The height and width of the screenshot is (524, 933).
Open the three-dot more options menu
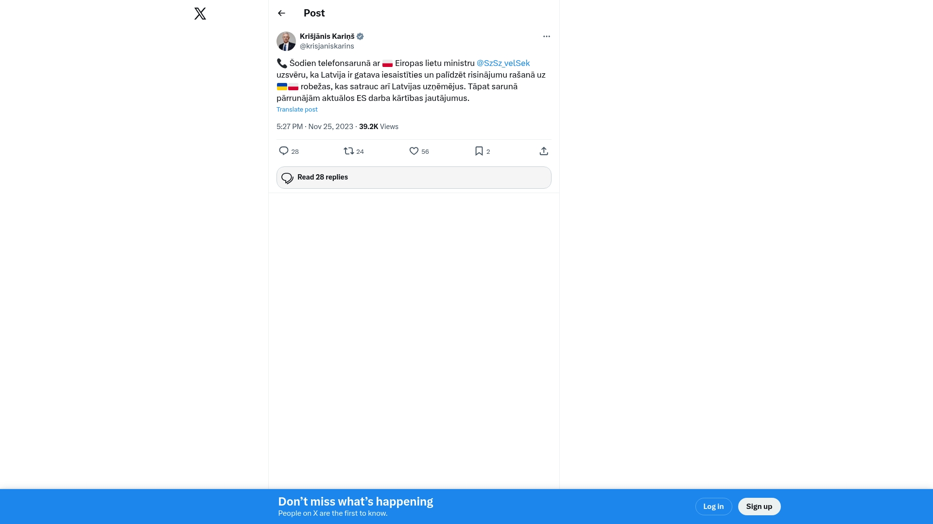click(x=546, y=36)
